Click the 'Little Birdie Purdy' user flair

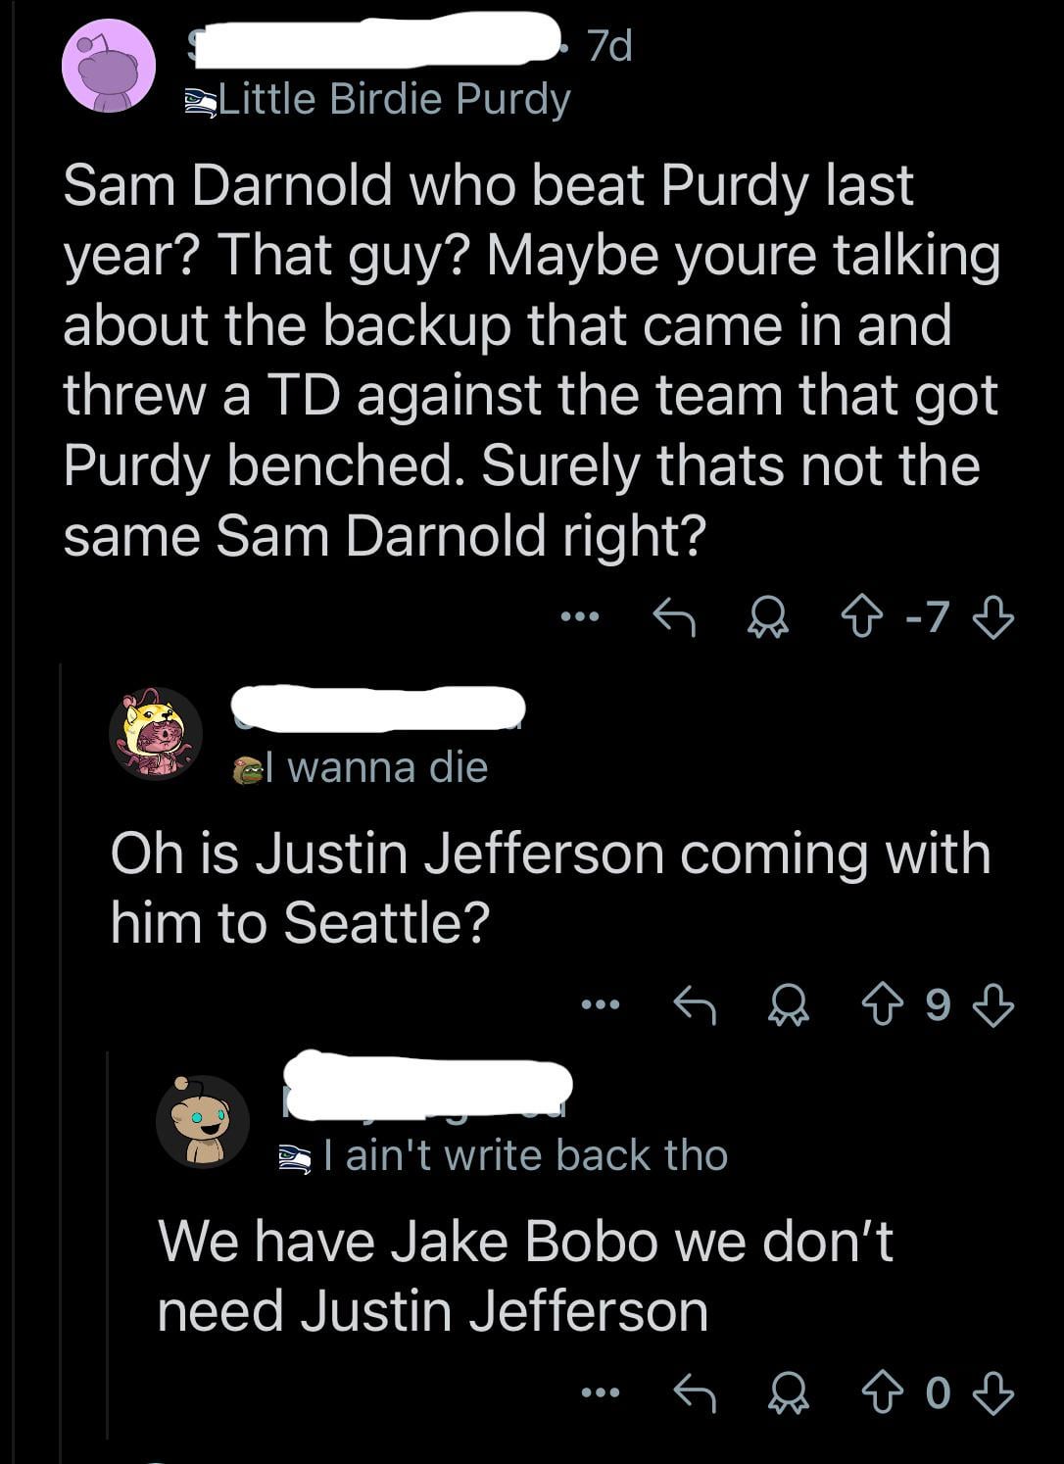pos(380,100)
